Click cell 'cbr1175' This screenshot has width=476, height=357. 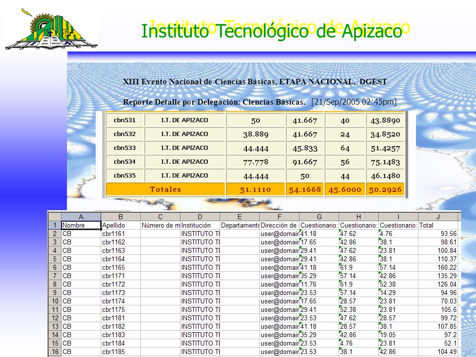(120, 309)
